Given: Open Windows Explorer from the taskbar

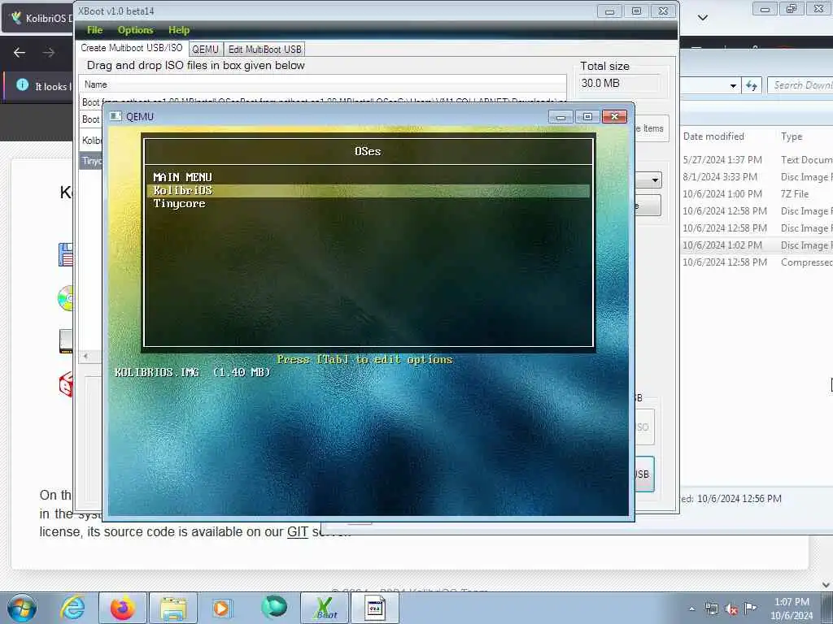Looking at the screenshot, I should (x=173, y=608).
